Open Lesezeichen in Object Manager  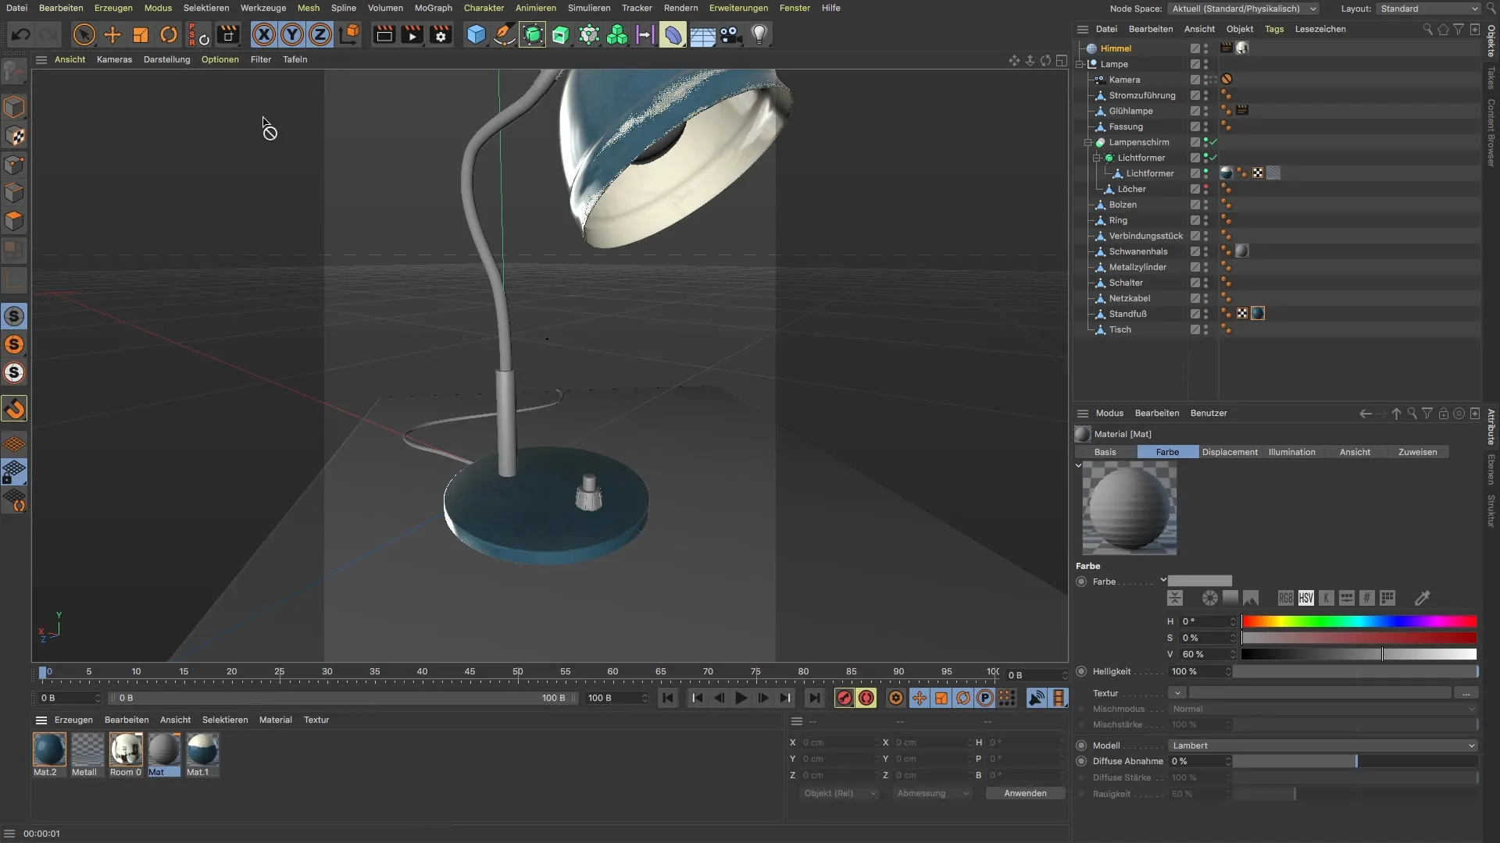point(1320,29)
